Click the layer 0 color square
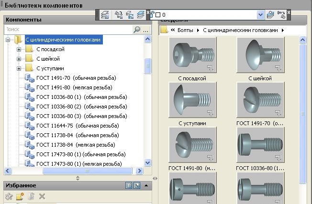 coord(158,15)
